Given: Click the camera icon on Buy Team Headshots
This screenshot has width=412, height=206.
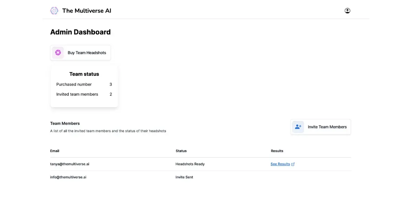Looking at the screenshot, I should [58, 53].
